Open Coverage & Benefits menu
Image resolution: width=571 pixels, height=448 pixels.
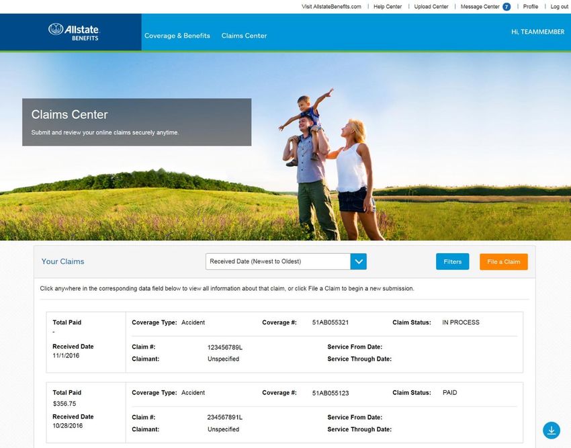[x=177, y=36]
